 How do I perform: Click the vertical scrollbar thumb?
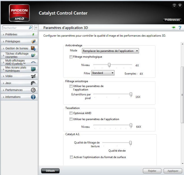182,95
